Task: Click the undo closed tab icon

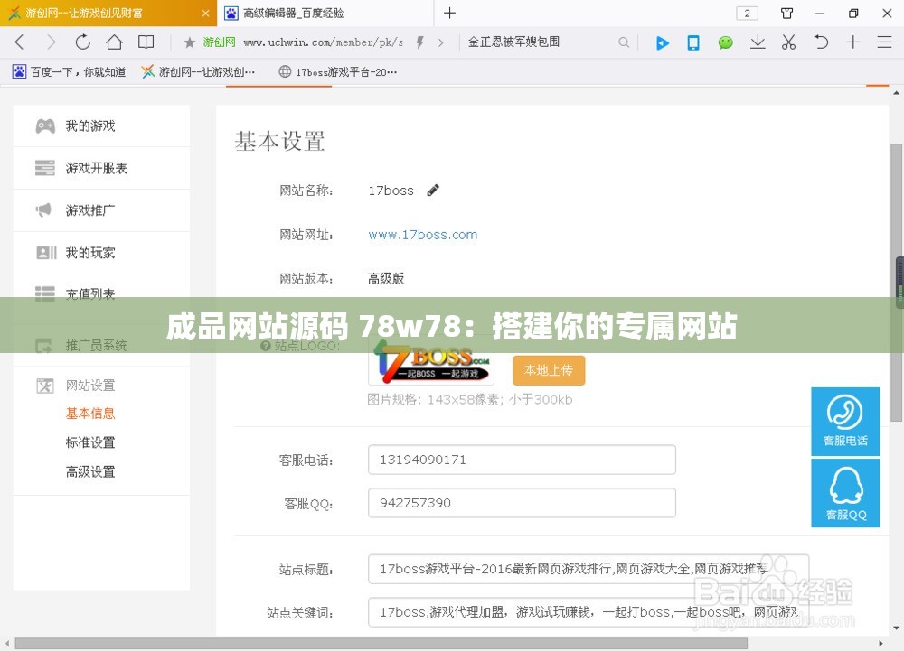Action: 821,42
